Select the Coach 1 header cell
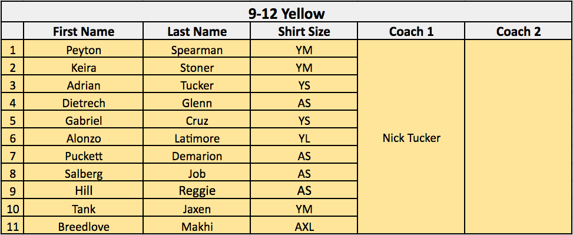This screenshot has width=573, height=235. pyautogui.click(x=411, y=31)
